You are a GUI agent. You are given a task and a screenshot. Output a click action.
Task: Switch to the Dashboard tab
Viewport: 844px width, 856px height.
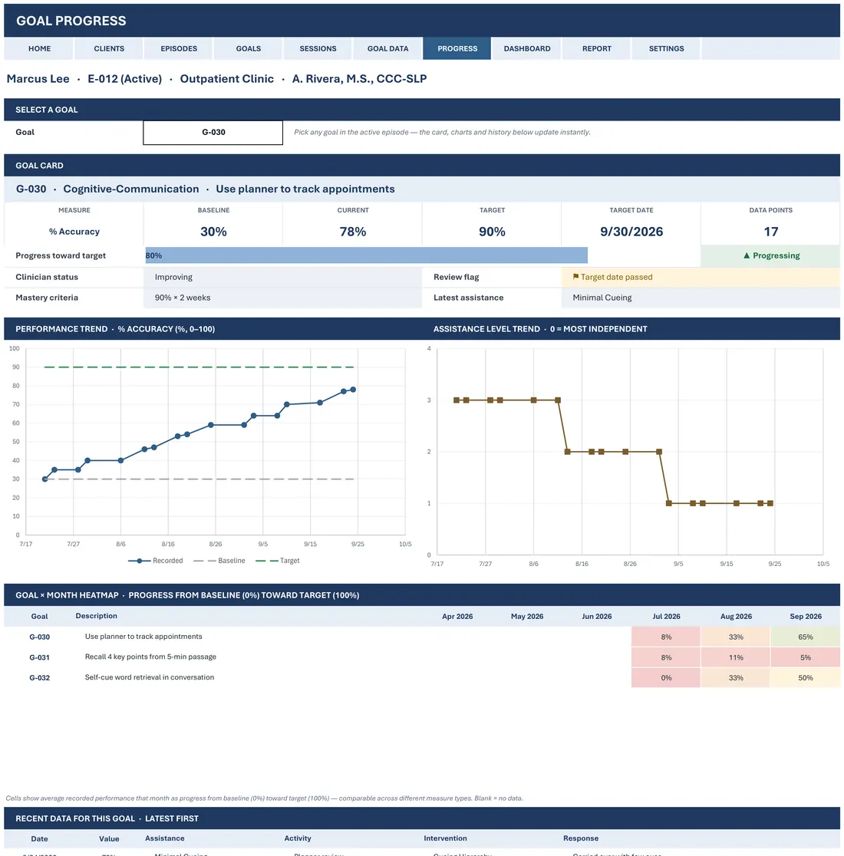coord(527,48)
